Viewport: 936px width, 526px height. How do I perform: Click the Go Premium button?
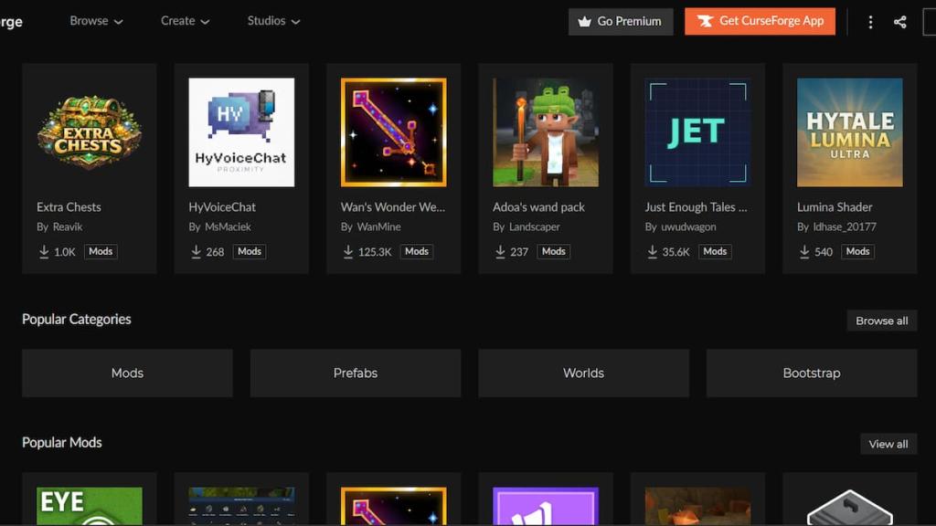pyautogui.click(x=620, y=21)
